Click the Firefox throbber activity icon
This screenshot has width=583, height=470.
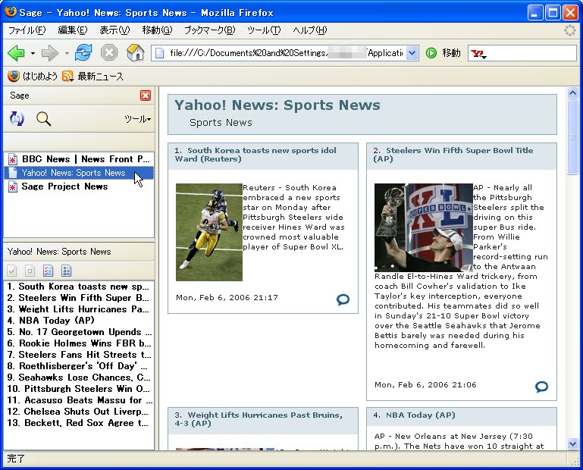[569, 30]
